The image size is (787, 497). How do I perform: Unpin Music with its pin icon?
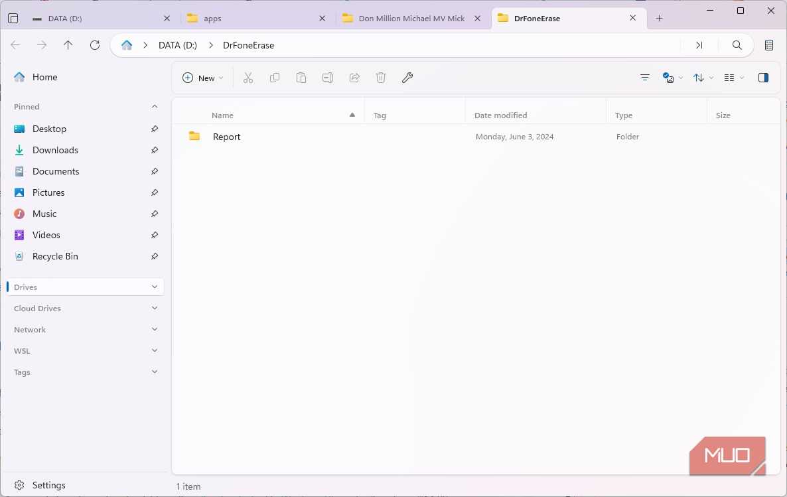click(155, 214)
